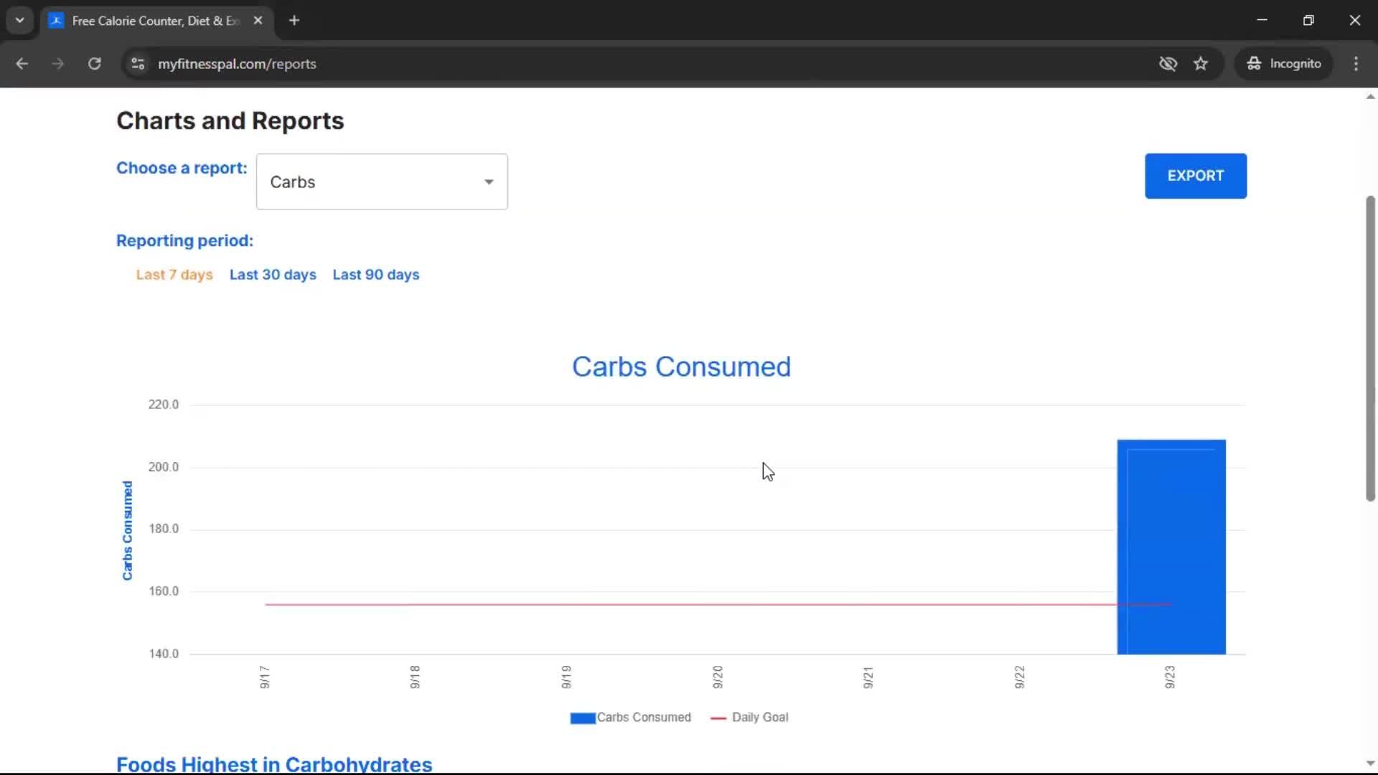Click the Foods Highest in Carbohydrates heading
Viewport: 1378px width, 775px height.
click(274, 764)
